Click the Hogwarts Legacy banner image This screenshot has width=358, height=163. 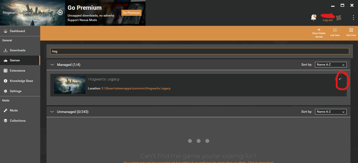tap(32, 13)
